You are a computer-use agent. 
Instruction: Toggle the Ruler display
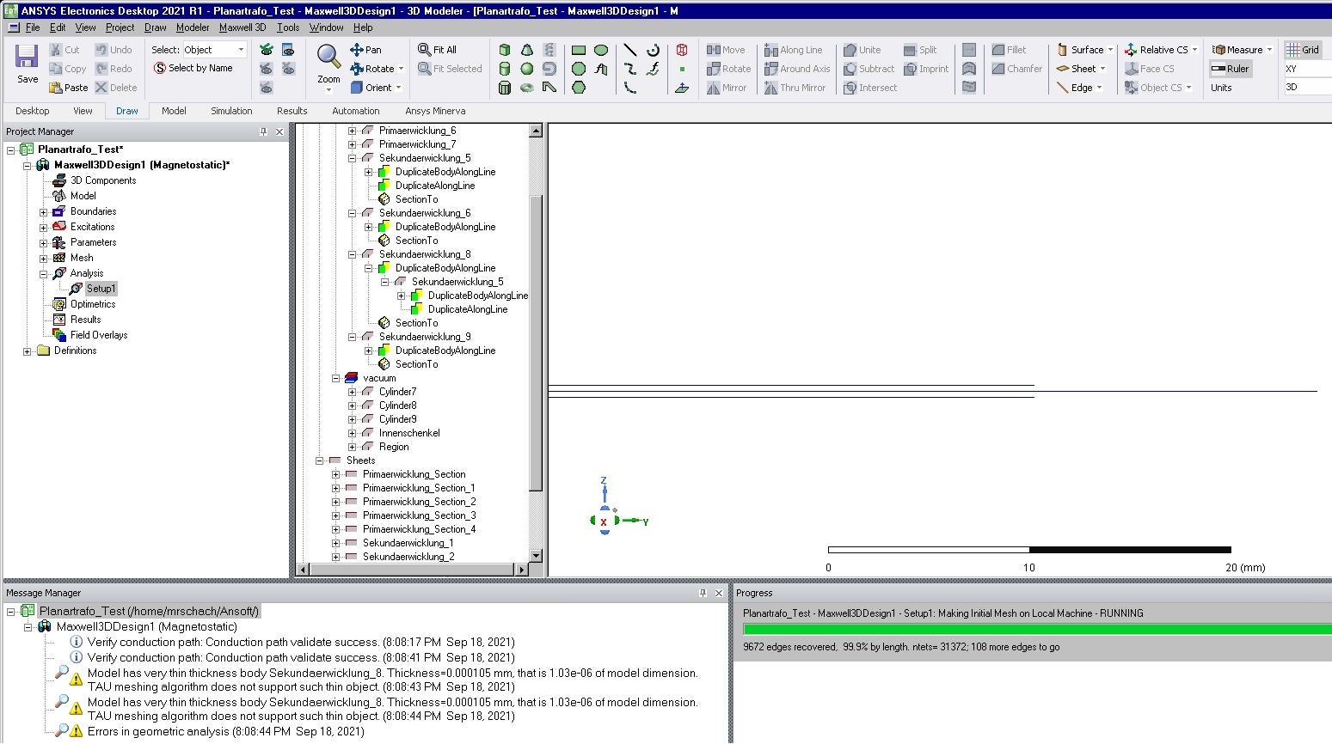(1230, 69)
